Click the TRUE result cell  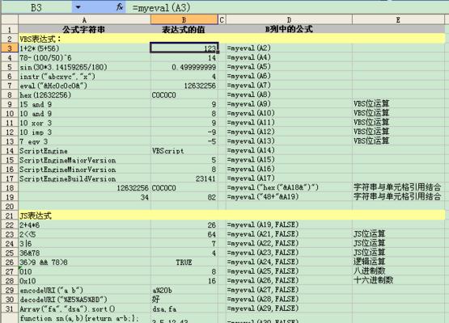pos(184,262)
